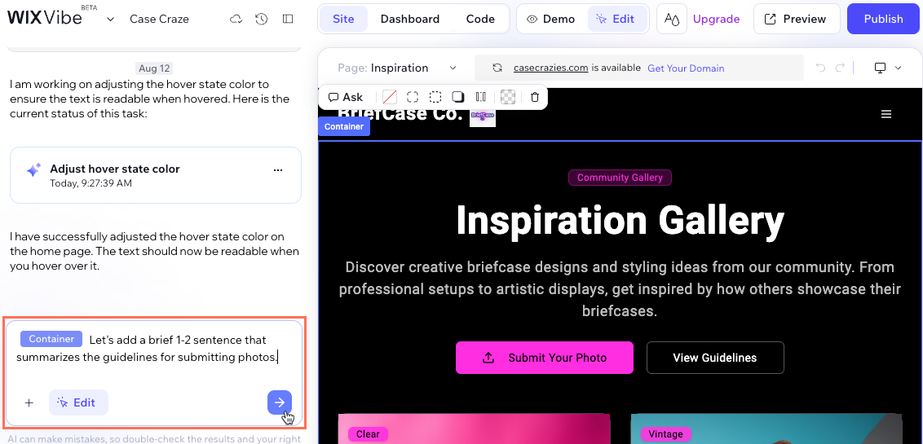Image resolution: width=923 pixels, height=444 pixels.
Task: Open the version history clock icon
Action: (261, 19)
